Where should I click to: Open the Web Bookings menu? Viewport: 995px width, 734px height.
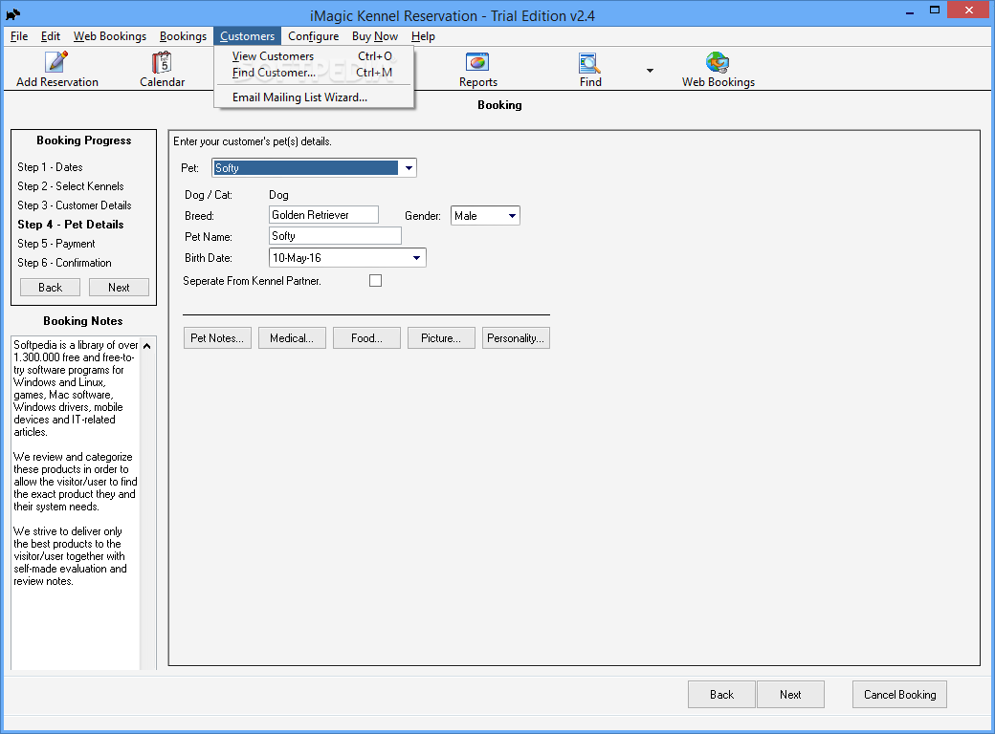110,36
